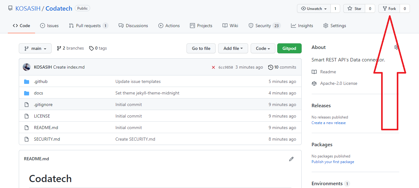This screenshot has width=419, height=188.
Task: Click the LICENSE file icon
Action: (27, 116)
